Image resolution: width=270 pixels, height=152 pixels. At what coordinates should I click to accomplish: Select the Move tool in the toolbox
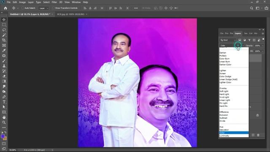[4, 20]
